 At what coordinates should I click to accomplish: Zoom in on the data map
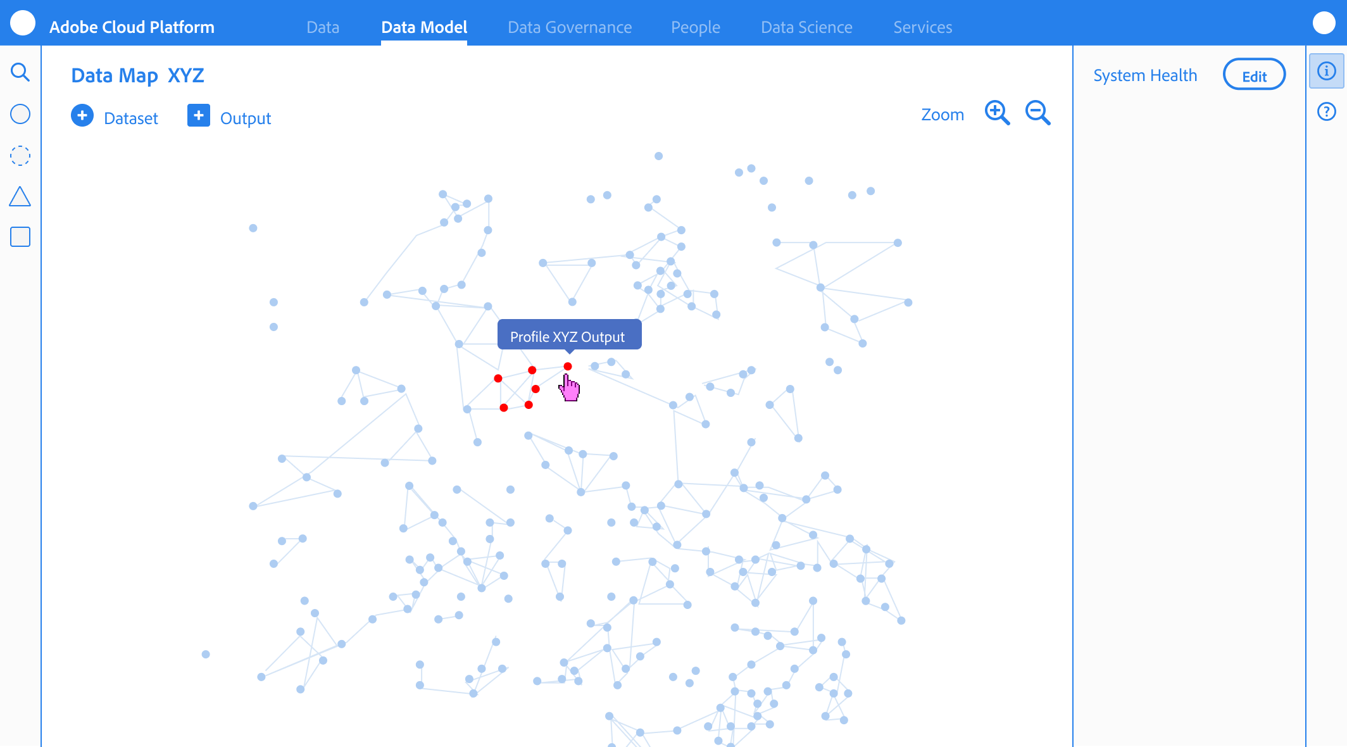(997, 113)
